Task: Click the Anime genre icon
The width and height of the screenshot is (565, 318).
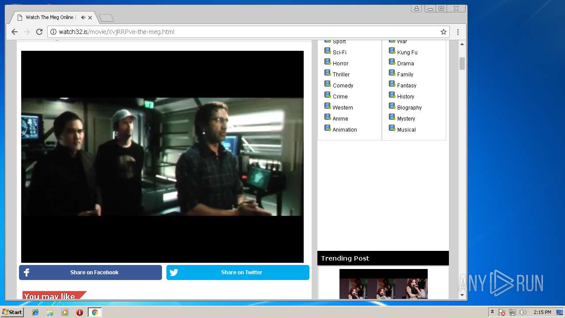Action: [328, 117]
